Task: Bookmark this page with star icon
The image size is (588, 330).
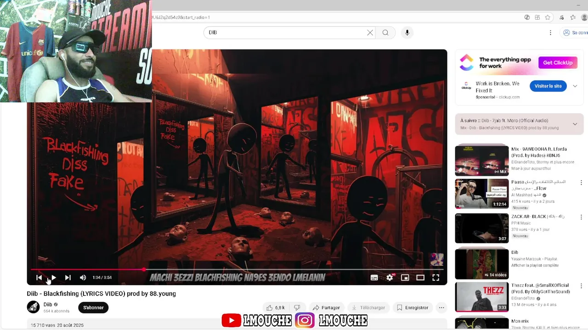Action: (x=548, y=17)
